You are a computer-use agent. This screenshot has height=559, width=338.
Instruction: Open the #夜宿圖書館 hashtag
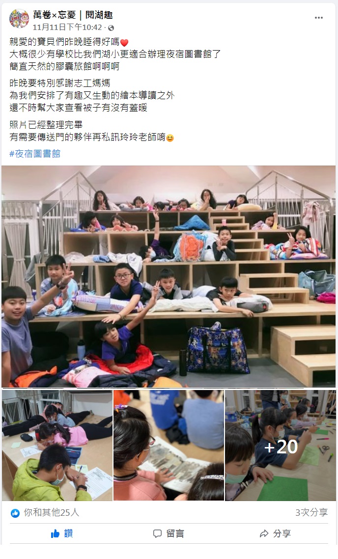tap(35, 154)
